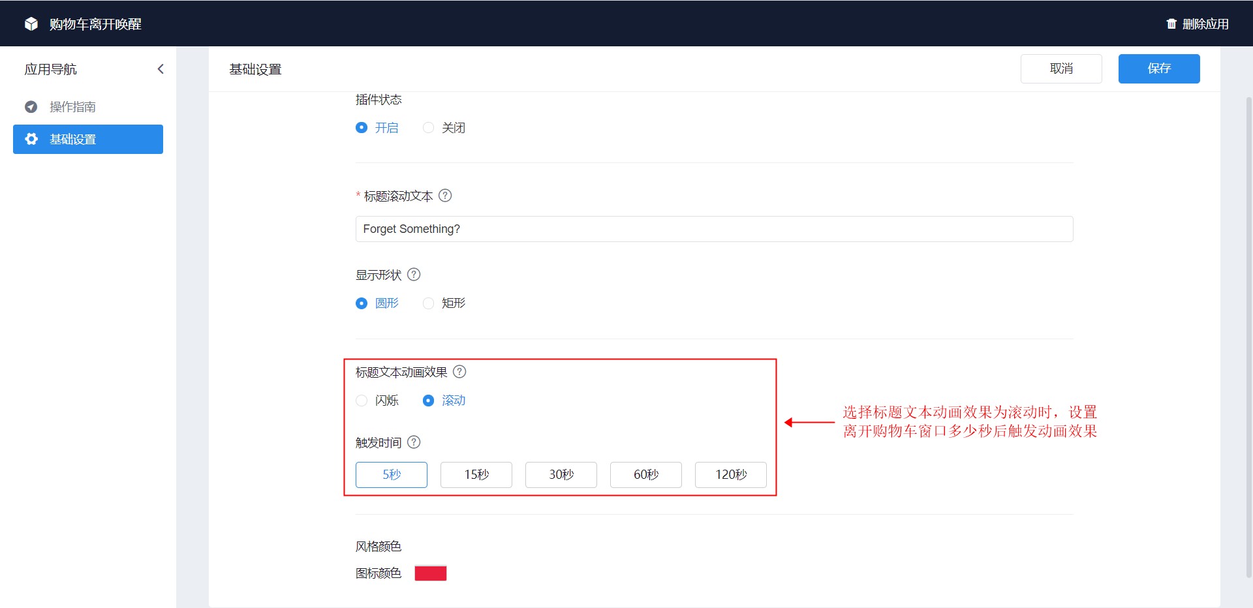Click the 删除应用 link
This screenshot has width=1253, height=608.
point(1205,24)
